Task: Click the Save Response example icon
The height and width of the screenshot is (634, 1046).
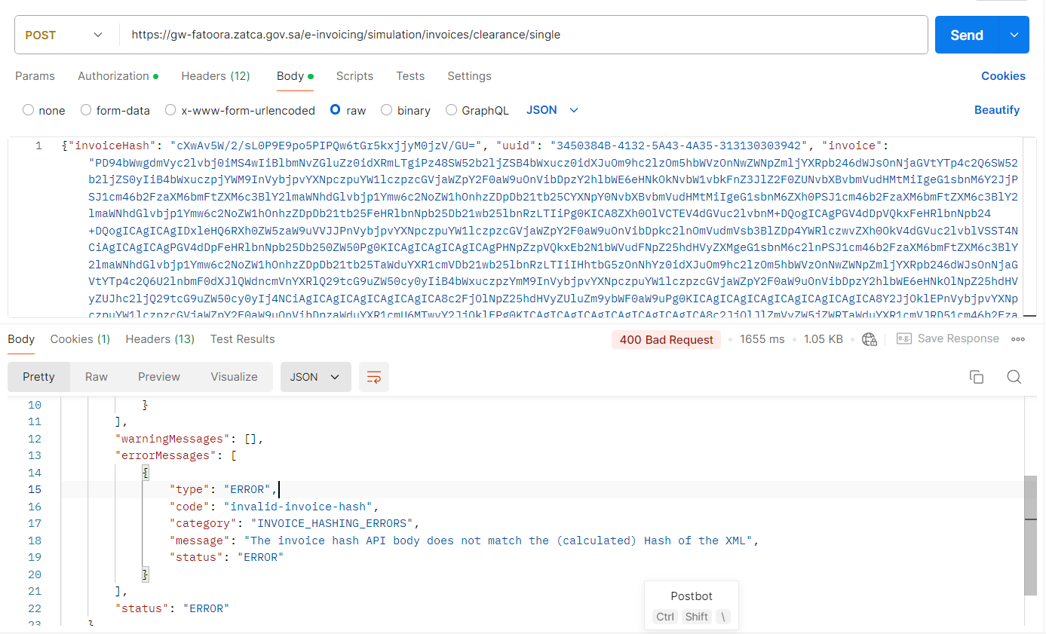Action: pyautogui.click(x=904, y=339)
